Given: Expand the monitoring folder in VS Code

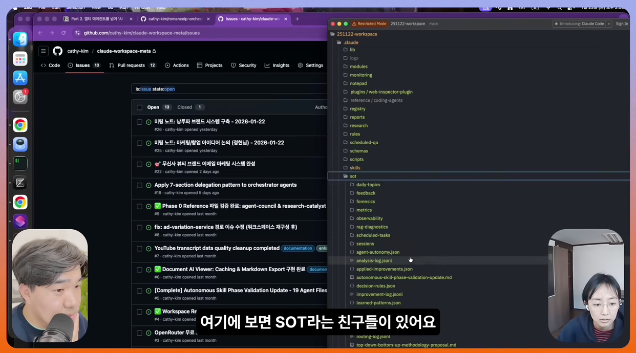Looking at the screenshot, I should (x=361, y=75).
